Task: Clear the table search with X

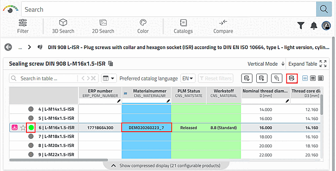Action: click(x=93, y=78)
